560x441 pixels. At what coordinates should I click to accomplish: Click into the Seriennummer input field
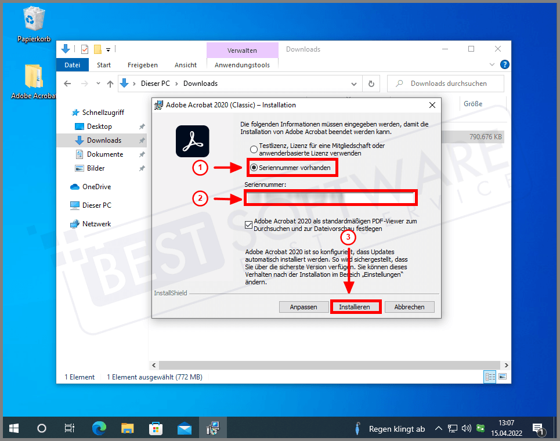click(x=330, y=198)
